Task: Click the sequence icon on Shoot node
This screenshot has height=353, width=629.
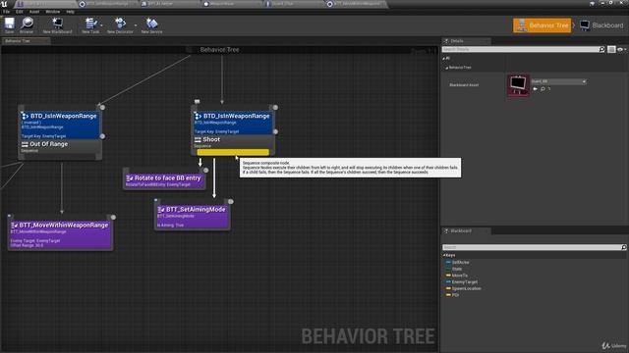Action: pyautogui.click(x=198, y=139)
